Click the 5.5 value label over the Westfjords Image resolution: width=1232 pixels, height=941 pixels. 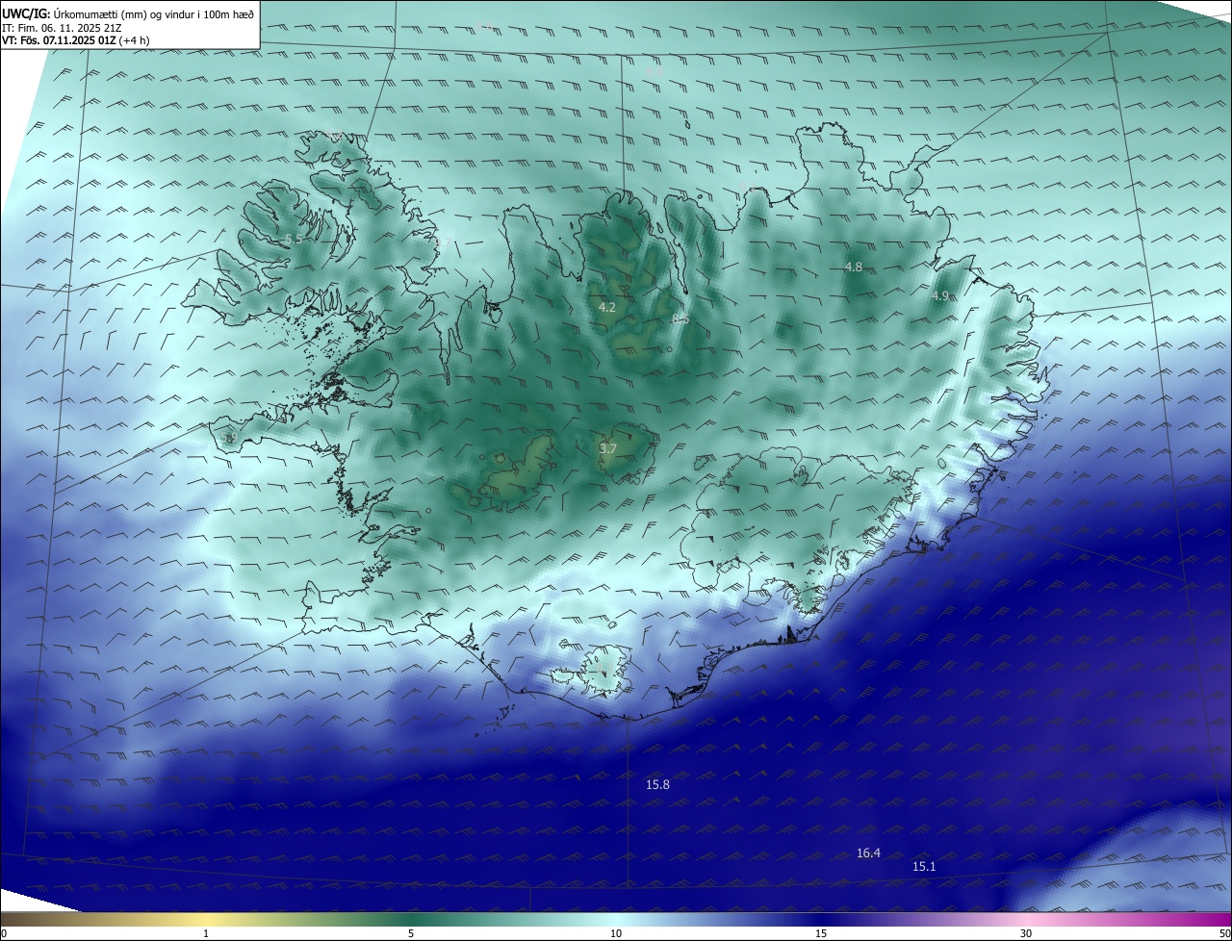tap(295, 239)
